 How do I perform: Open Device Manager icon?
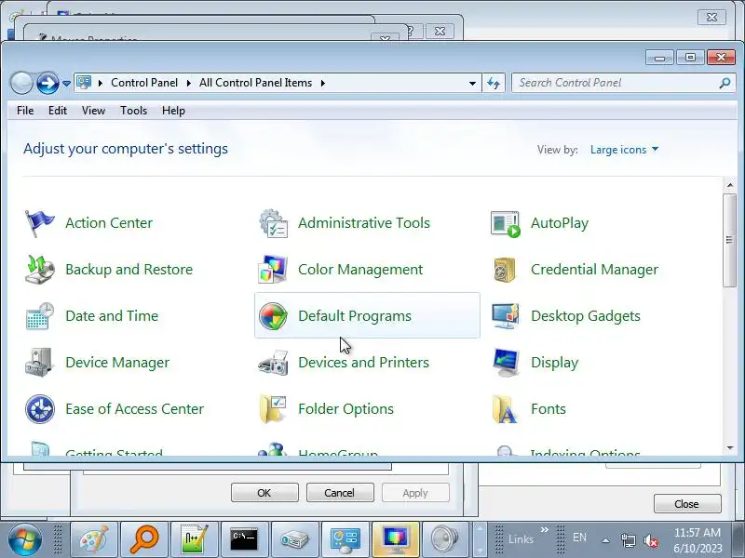pyautogui.click(x=39, y=363)
